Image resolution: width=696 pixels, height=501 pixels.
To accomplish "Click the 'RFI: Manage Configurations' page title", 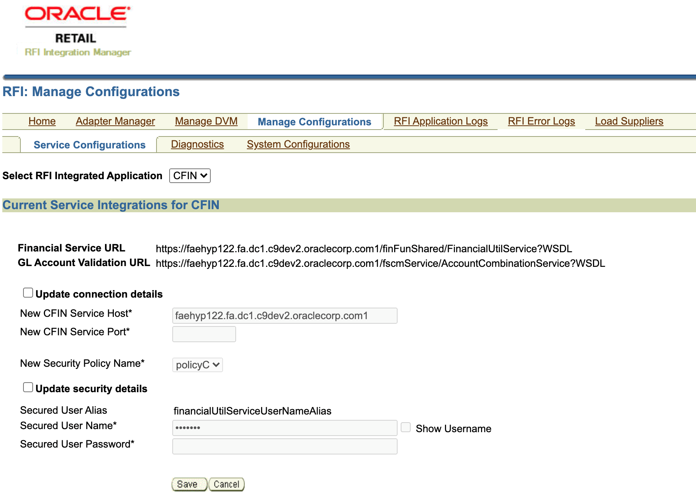I will pos(91,92).
